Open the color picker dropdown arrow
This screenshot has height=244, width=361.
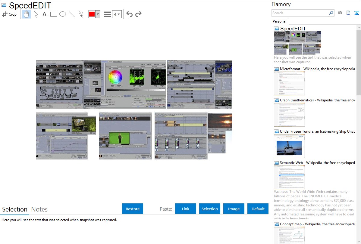pos(98,14)
